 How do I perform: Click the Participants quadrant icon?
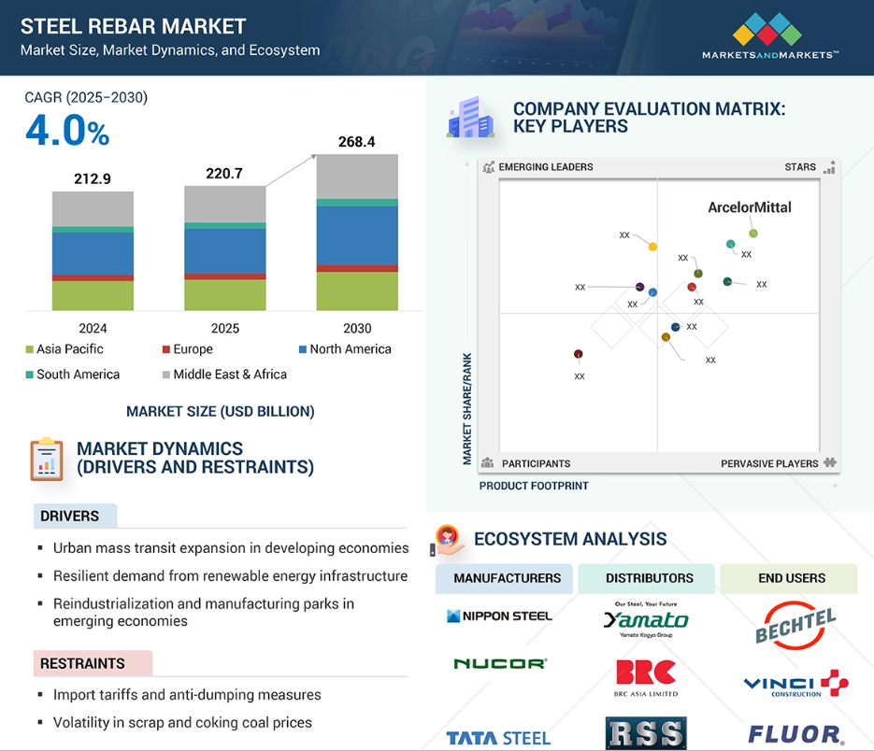pos(487,463)
